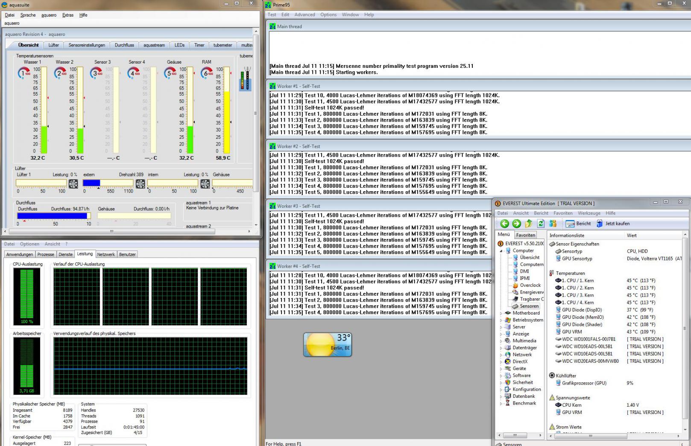Click the Temperaturen thermometer icon in EVEREST
The image size is (691, 446).
(552, 273)
